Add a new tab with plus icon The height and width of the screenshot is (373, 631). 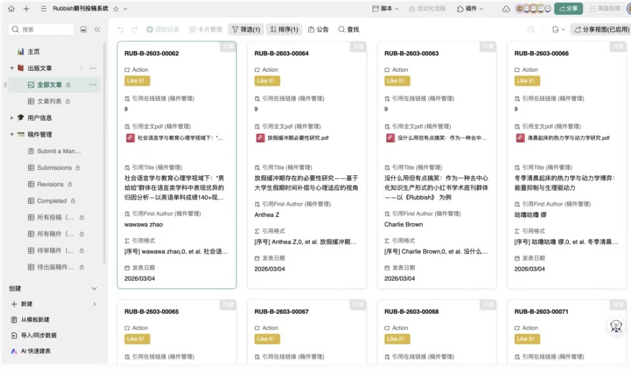click(26, 8)
